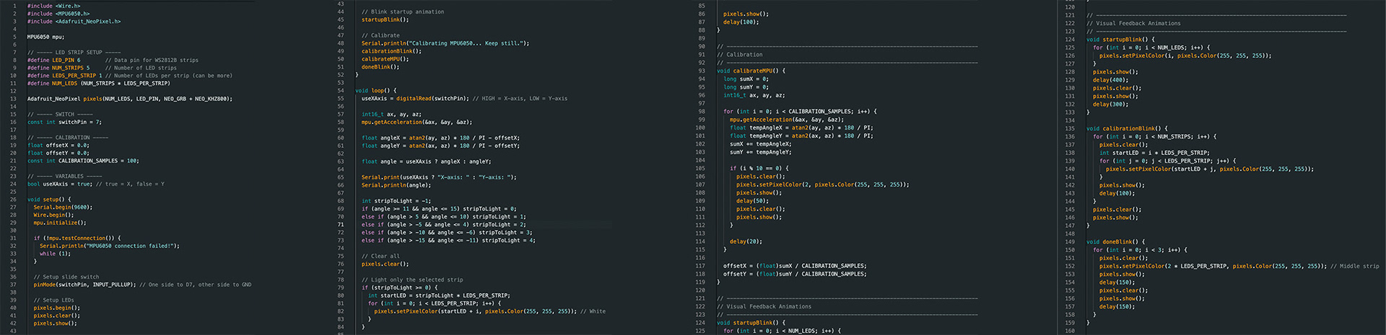Click the 'bool useXAxis = true;' line

(95, 184)
